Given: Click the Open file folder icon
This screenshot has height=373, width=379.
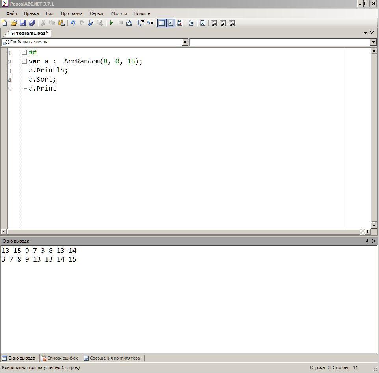Looking at the screenshot, I should pos(13,23).
